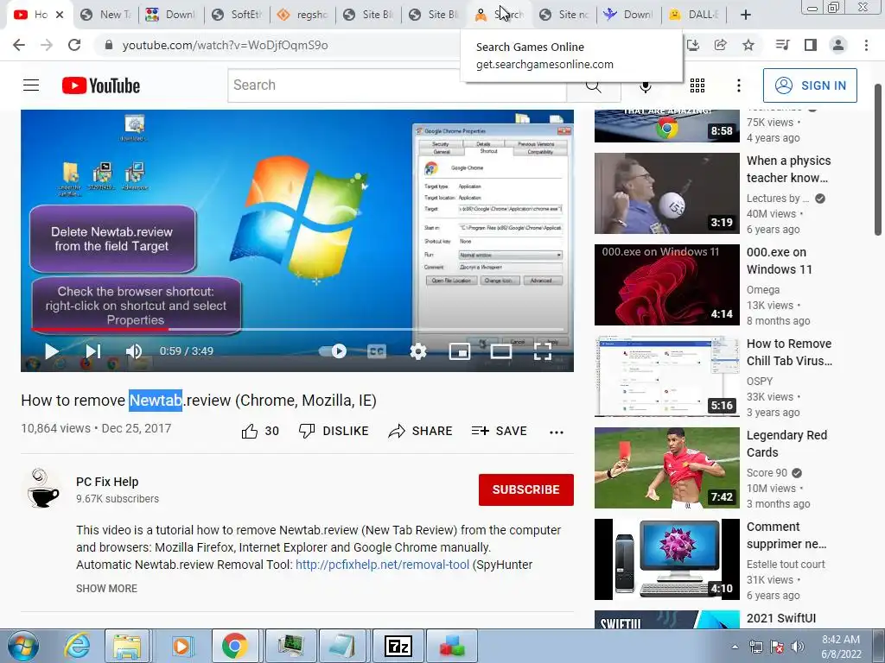Open more actions ellipsis under video
This screenshot has width=885, height=663.
tap(557, 433)
